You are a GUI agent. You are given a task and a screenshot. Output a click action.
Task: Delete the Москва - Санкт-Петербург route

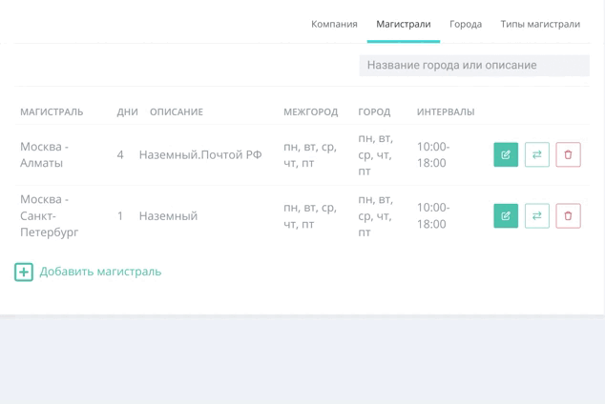(x=568, y=215)
